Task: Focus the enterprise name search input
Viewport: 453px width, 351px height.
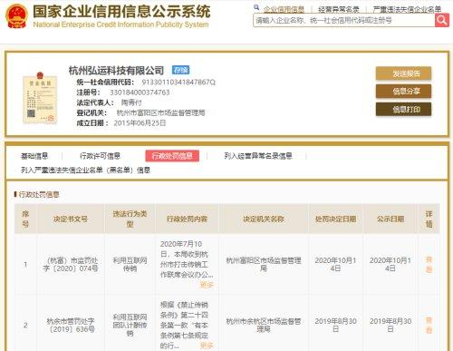Action: [x=343, y=20]
